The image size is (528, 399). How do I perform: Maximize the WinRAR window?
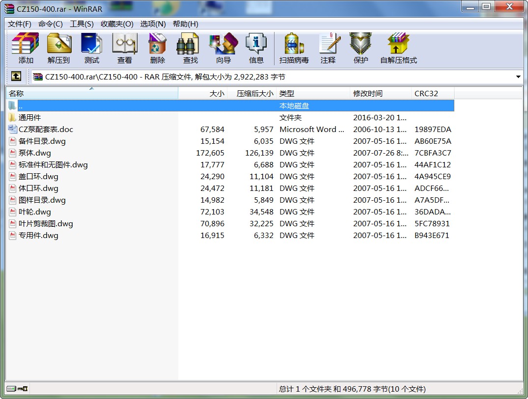pyautogui.click(x=486, y=7)
